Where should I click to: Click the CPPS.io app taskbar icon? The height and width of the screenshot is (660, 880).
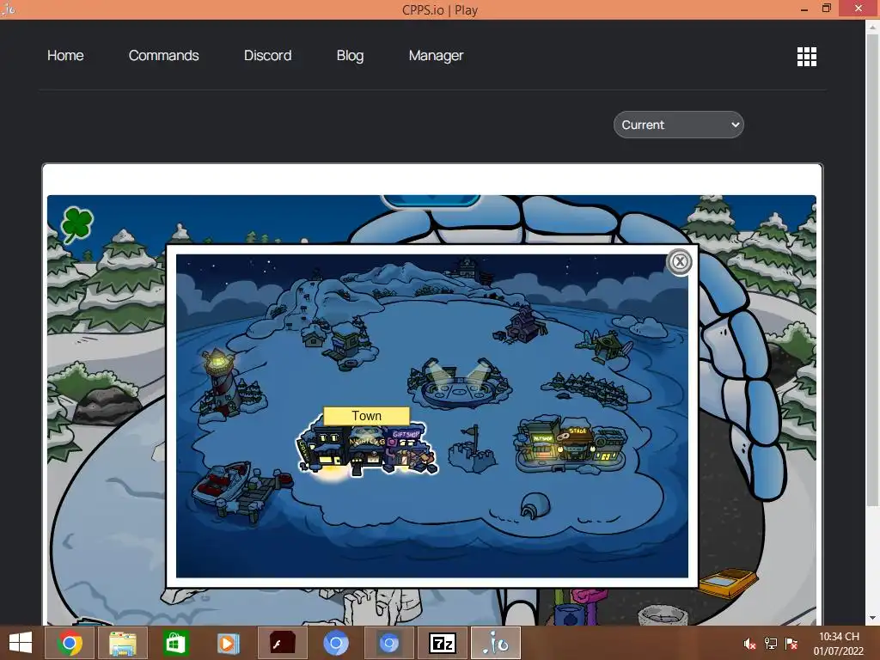(x=496, y=643)
